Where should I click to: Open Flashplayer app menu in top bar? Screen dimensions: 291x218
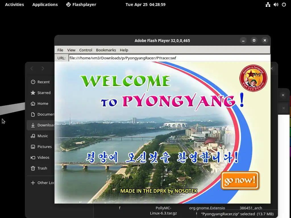pos(81,5)
